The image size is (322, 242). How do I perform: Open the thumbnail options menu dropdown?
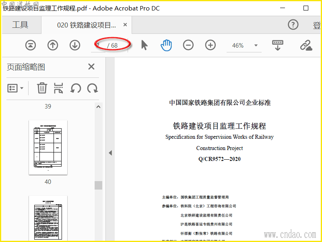15,88
